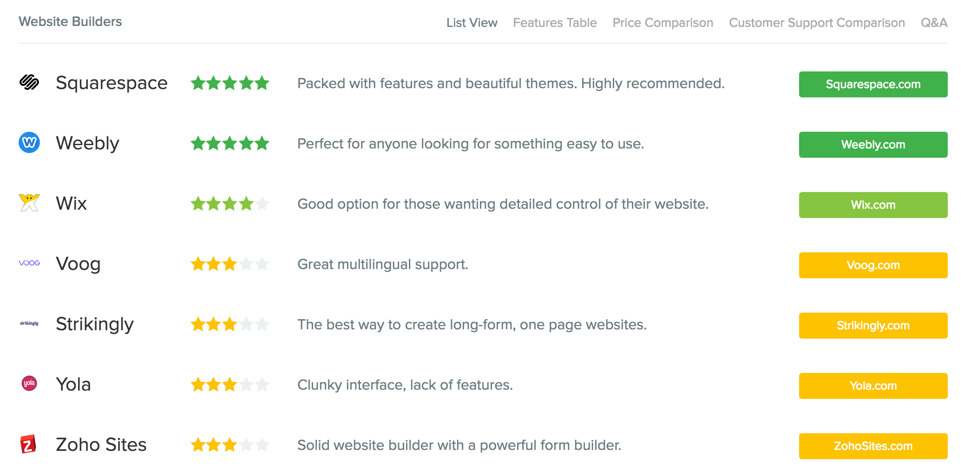Open the Wix.com button
971x475 pixels.
pyautogui.click(x=873, y=205)
